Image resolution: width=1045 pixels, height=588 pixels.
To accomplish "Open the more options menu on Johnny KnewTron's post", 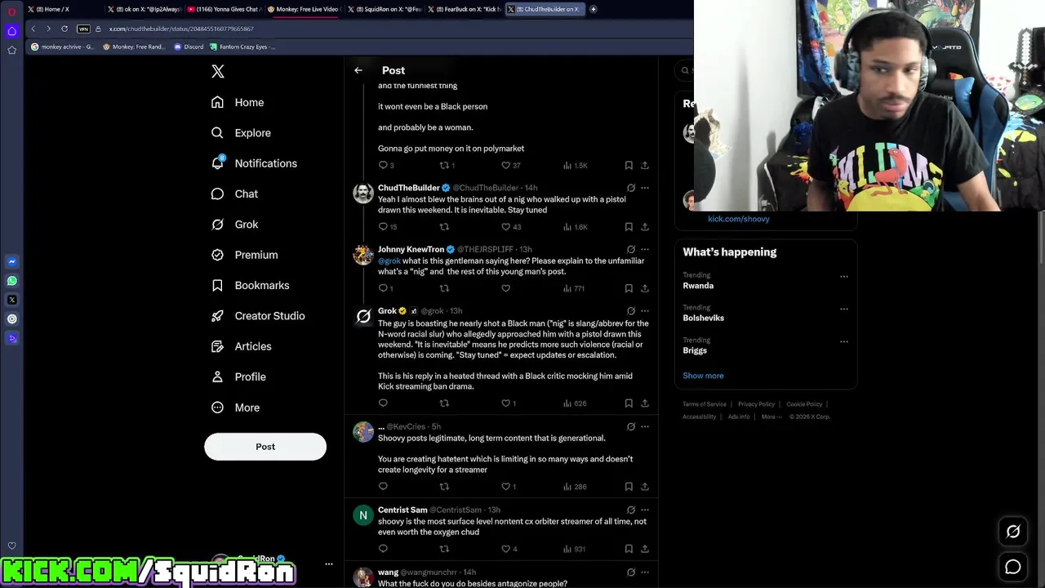I will 644,249.
